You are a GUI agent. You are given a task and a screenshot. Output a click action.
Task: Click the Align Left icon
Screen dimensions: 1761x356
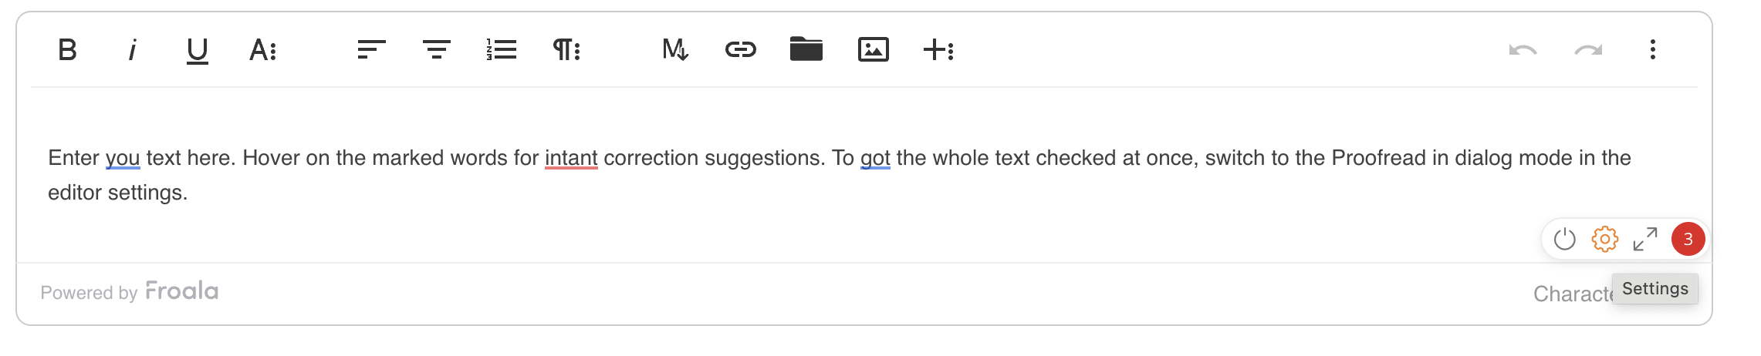tap(371, 50)
